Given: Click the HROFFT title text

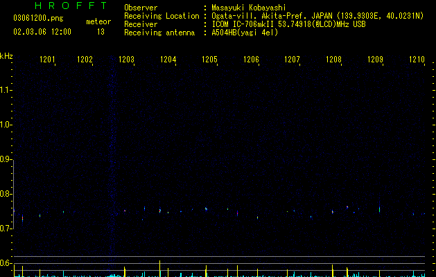Looking at the screenshot, I should (71, 6).
